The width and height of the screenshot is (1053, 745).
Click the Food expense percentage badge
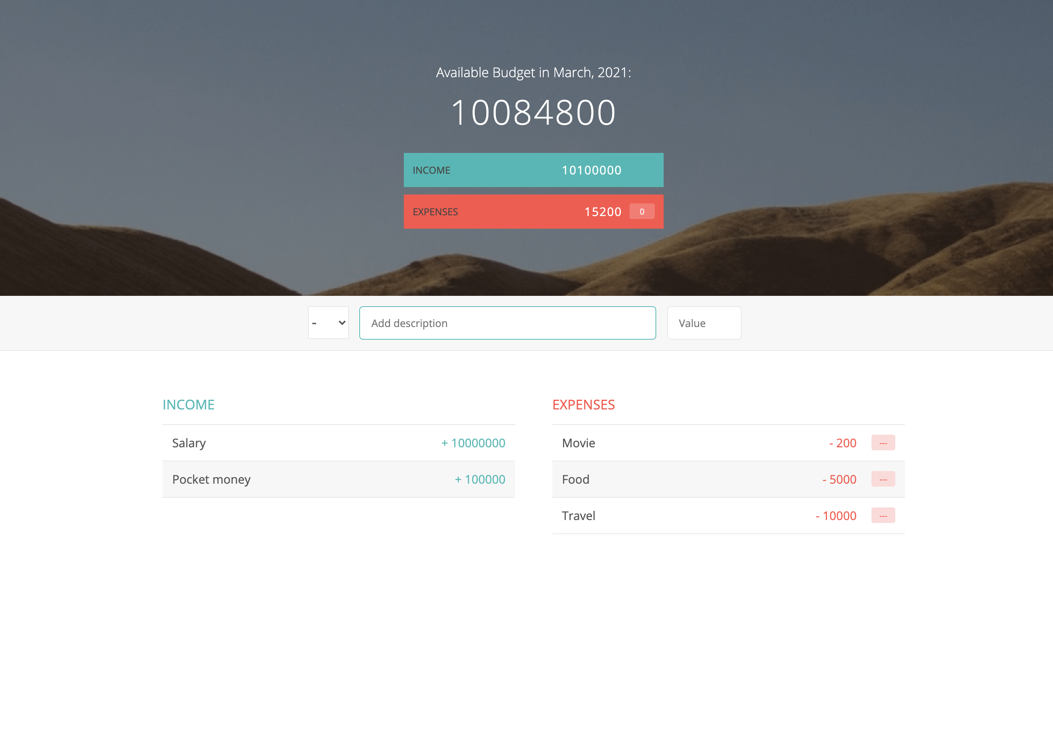coord(883,479)
